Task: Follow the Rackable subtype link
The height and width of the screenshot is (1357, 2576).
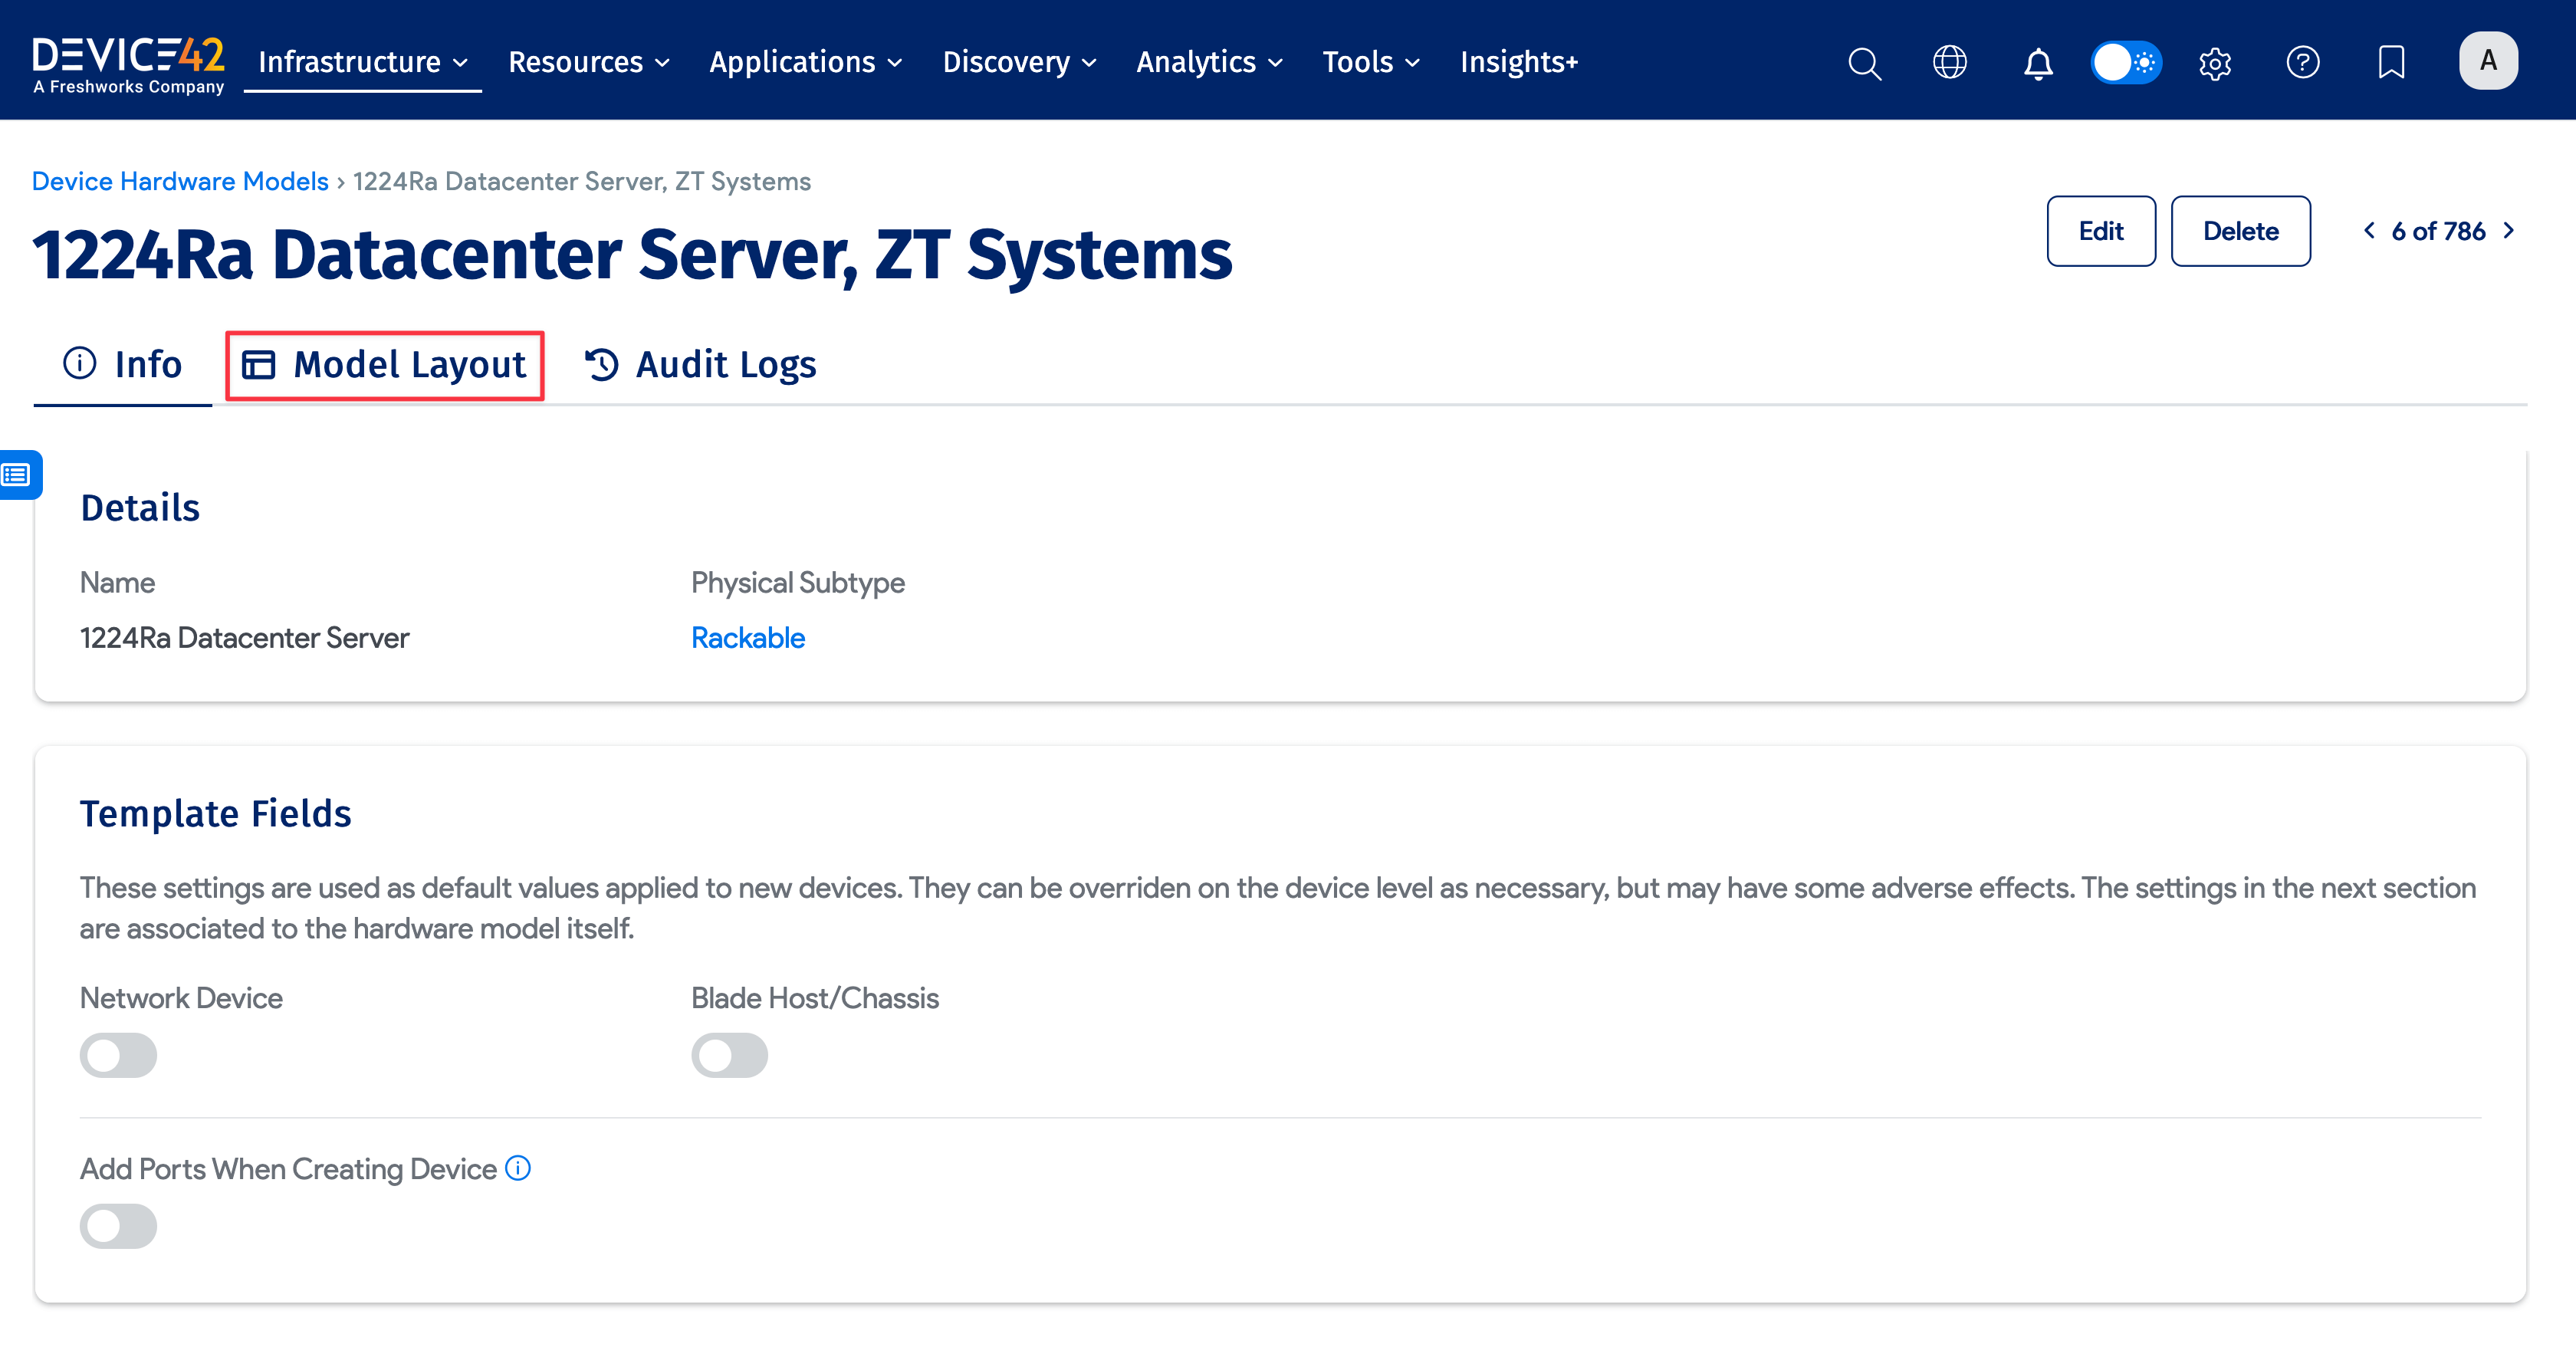Action: pyautogui.click(x=747, y=638)
